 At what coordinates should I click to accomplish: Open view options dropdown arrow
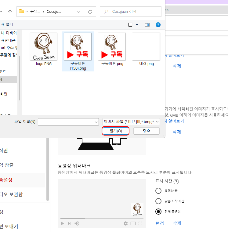137,25
